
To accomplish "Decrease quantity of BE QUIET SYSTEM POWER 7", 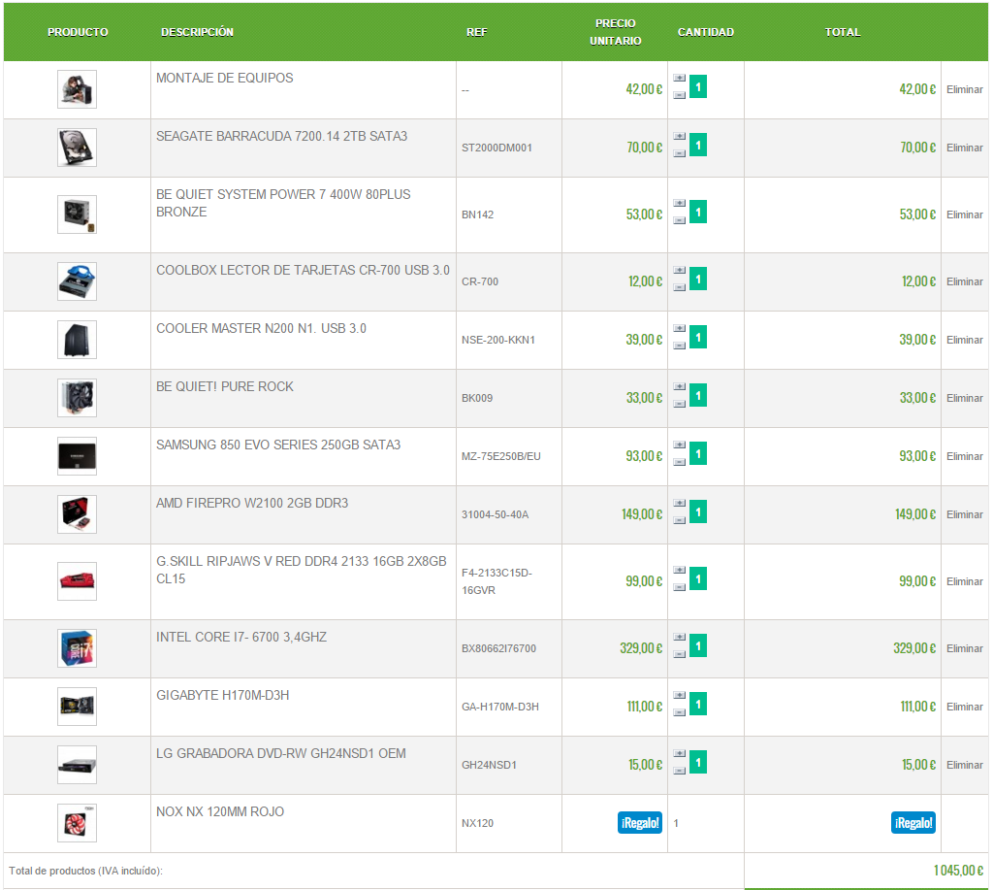I will point(679,220).
